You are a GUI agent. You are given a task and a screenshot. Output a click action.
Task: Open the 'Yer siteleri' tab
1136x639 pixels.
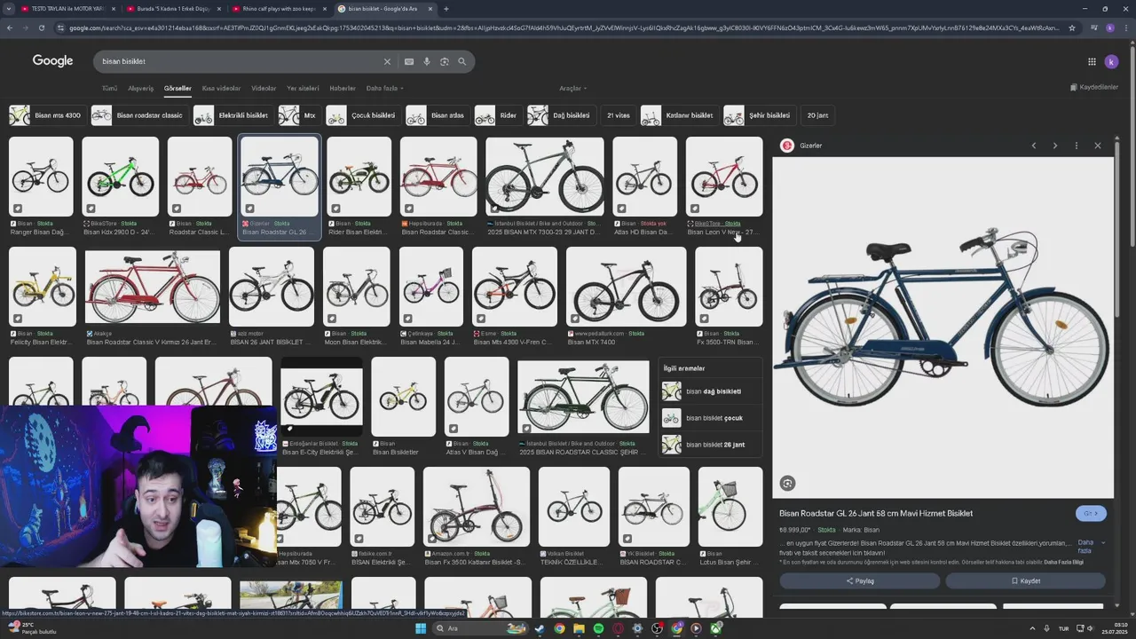(303, 88)
